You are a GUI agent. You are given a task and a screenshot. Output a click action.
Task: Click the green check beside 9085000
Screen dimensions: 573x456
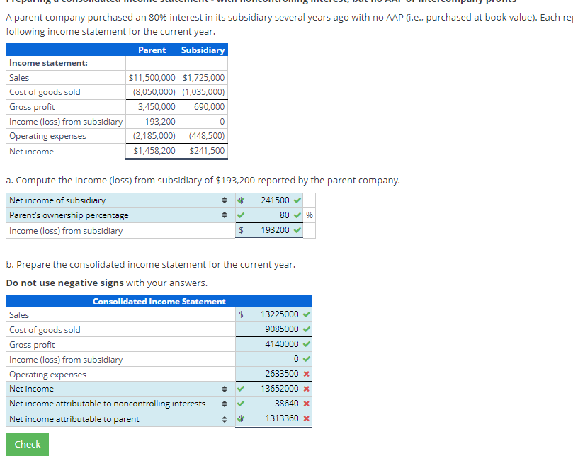tap(307, 329)
